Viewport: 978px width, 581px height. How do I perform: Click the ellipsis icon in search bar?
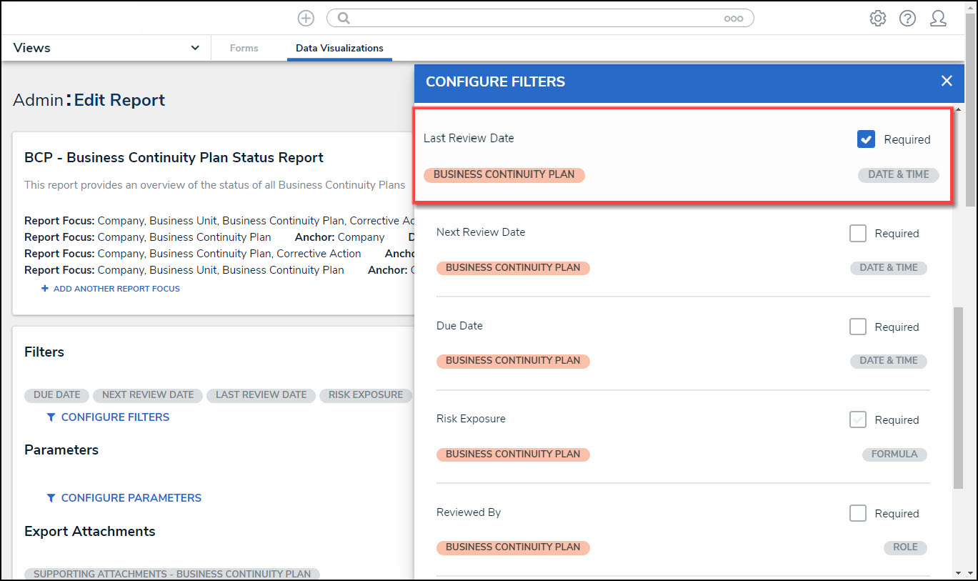tap(733, 19)
